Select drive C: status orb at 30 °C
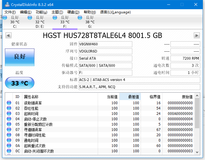This screenshot has height=160, width=205. point(5,18)
